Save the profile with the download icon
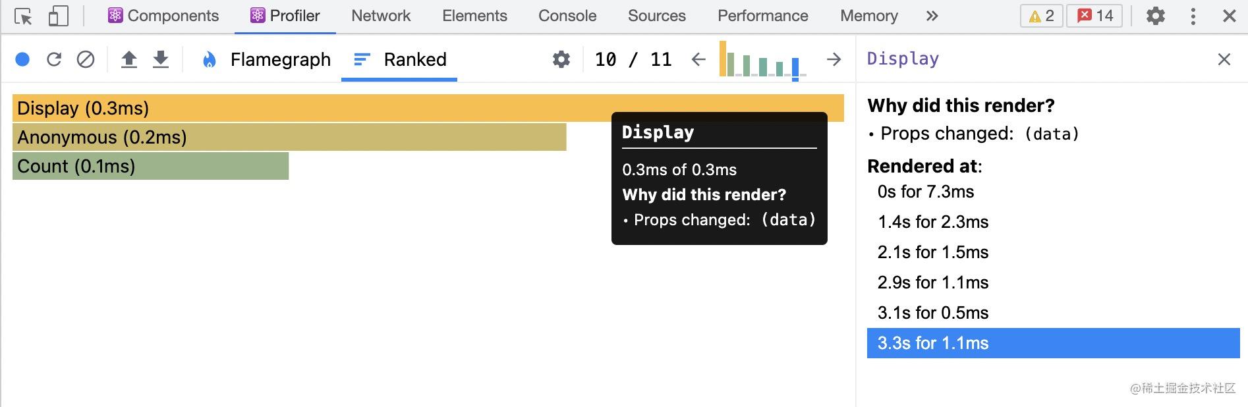Image resolution: width=1248 pixels, height=407 pixels. (161, 60)
